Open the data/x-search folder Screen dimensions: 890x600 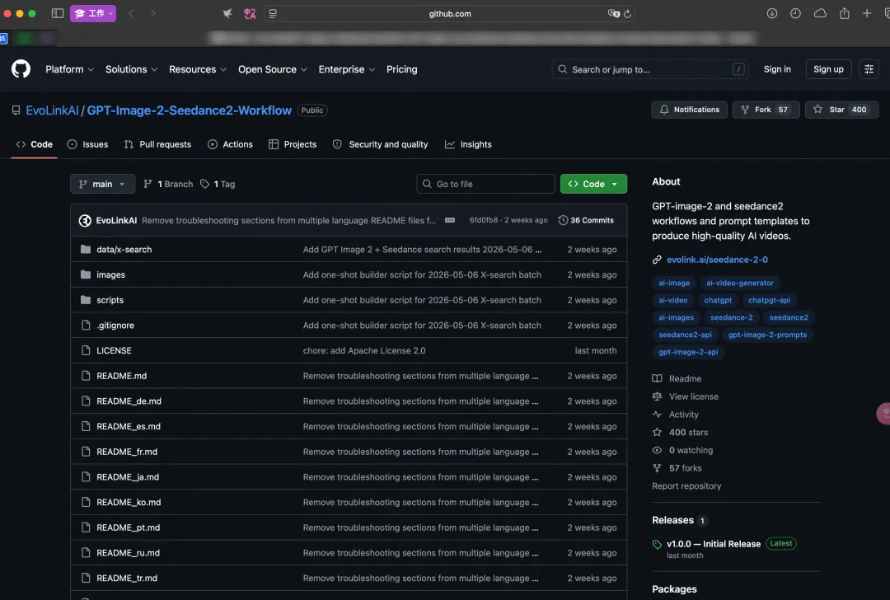point(124,249)
